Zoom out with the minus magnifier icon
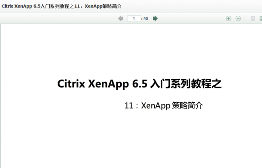Viewport: 262px width, 168px height. point(238,18)
